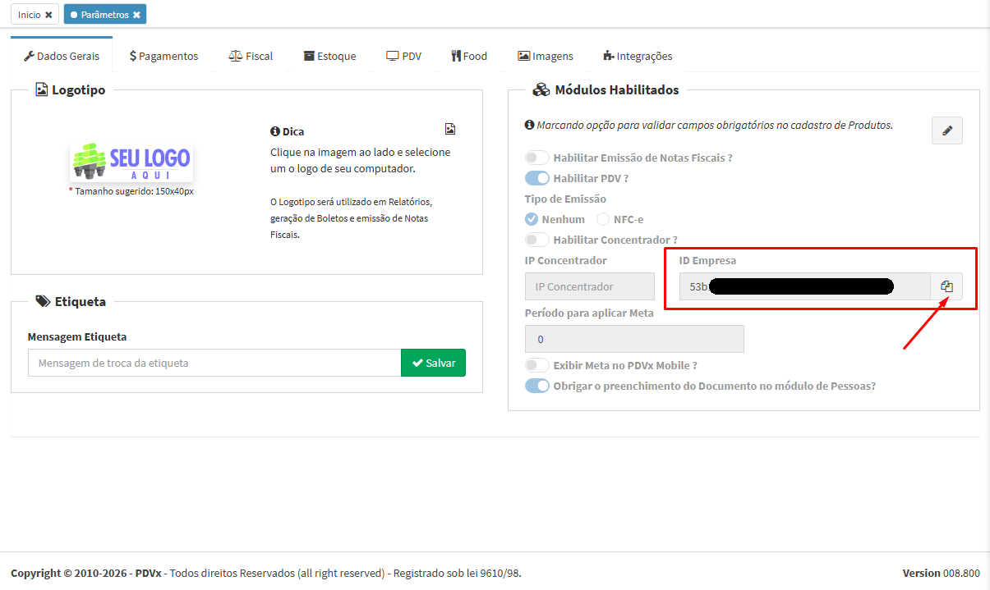Copy the ID Empresa value

(946, 286)
